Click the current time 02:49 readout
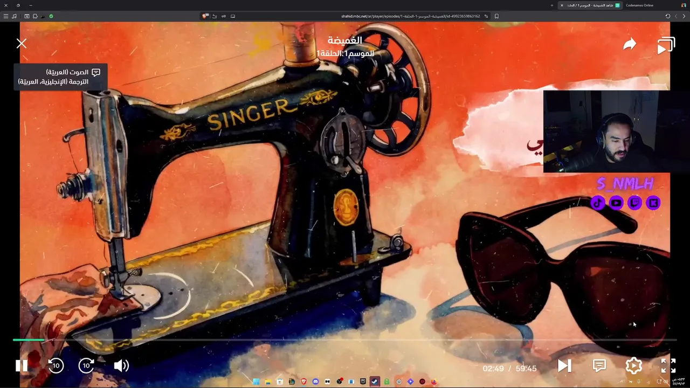This screenshot has width=690, height=388. pyautogui.click(x=493, y=369)
